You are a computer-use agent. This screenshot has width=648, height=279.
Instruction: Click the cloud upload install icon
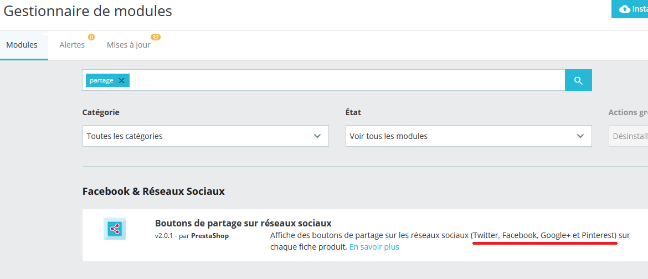[625, 9]
